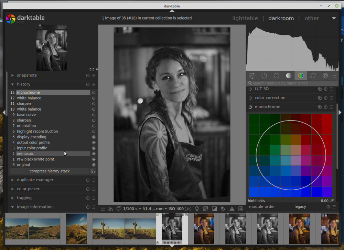Viewport: 344px width, 250px height.
Task: Collapse the image information panel
Action: (12, 207)
